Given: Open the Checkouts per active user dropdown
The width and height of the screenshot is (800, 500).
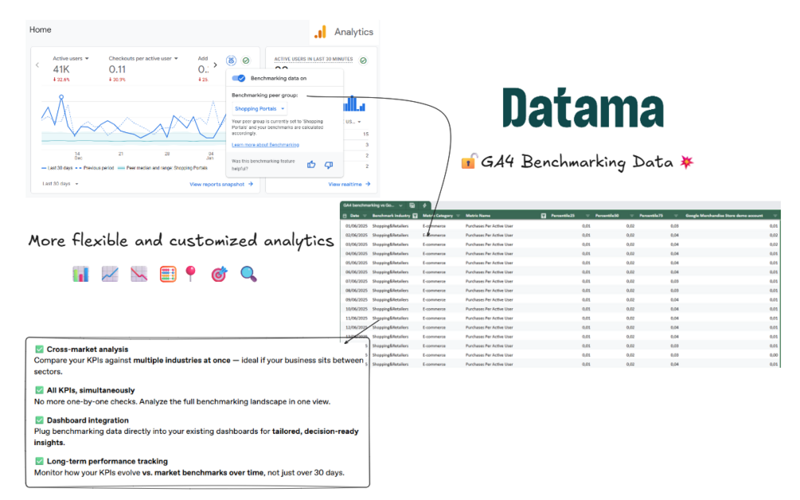Looking at the screenshot, I should pos(143,59).
